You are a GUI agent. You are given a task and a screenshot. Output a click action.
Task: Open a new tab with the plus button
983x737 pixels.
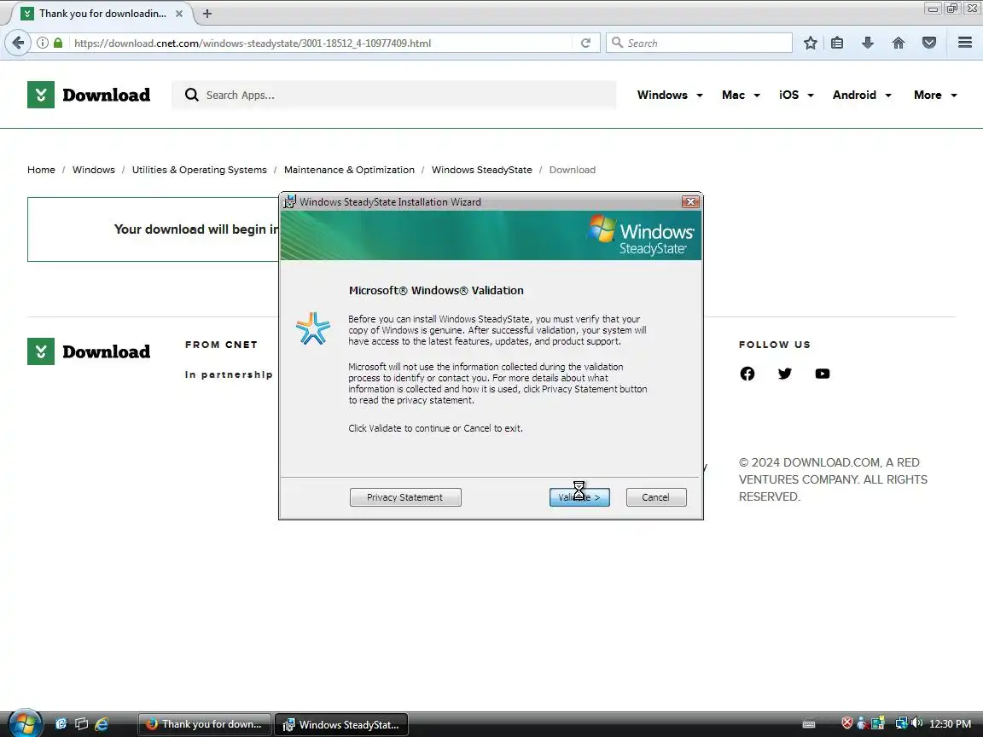[207, 13]
